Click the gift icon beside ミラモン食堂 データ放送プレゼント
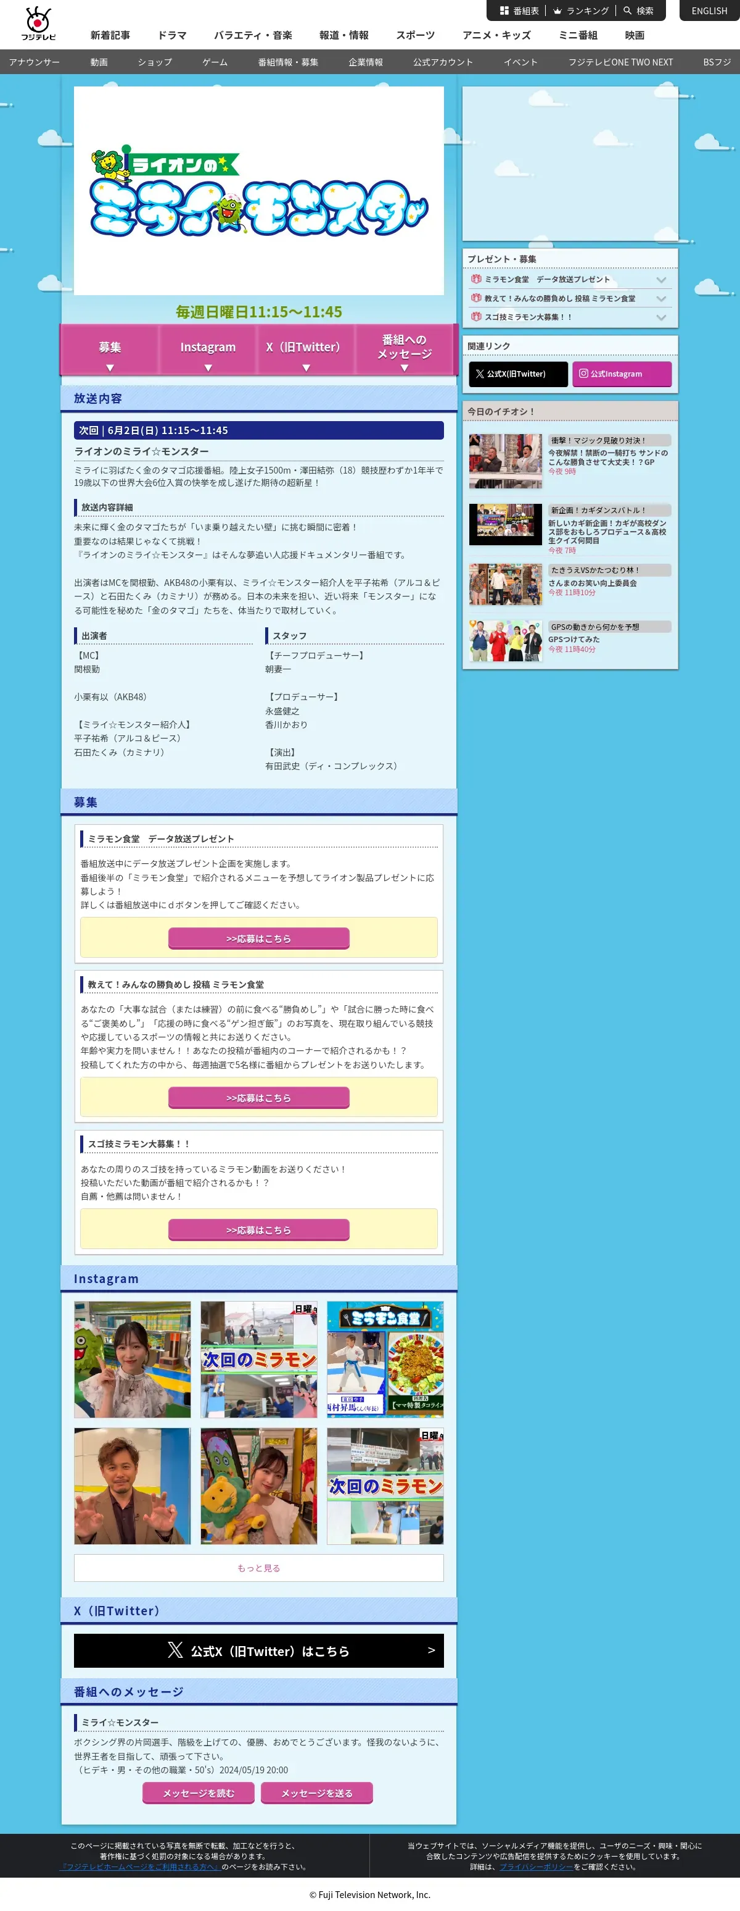740x1911 pixels. coord(476,279)
